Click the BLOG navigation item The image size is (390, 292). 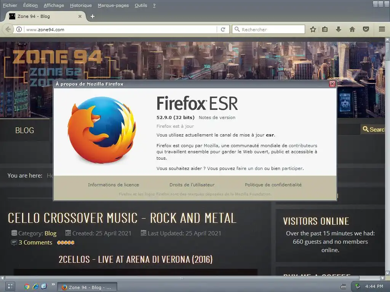(x=25, y=130)
